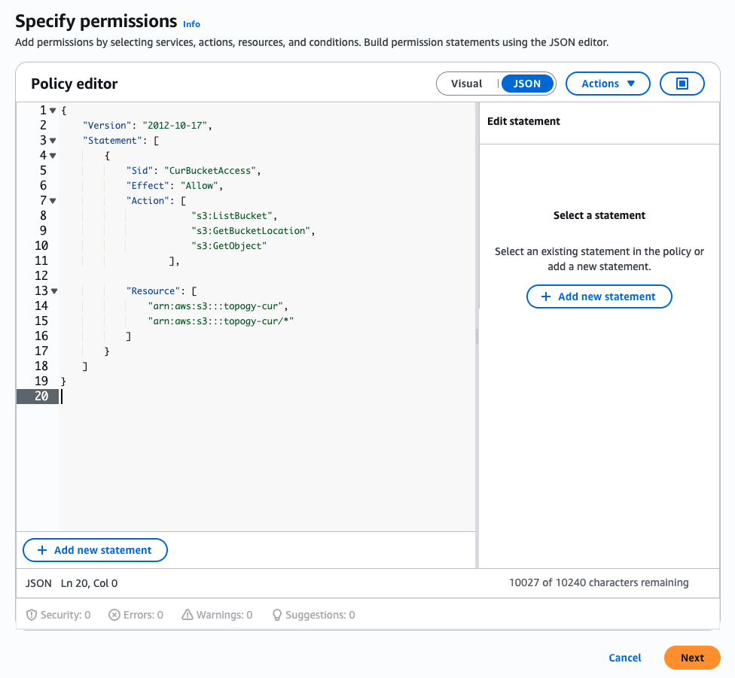Viewport: 735px width, 678px height.
Task: Click line number 10 in the gutter
Action: pos(41,246)
